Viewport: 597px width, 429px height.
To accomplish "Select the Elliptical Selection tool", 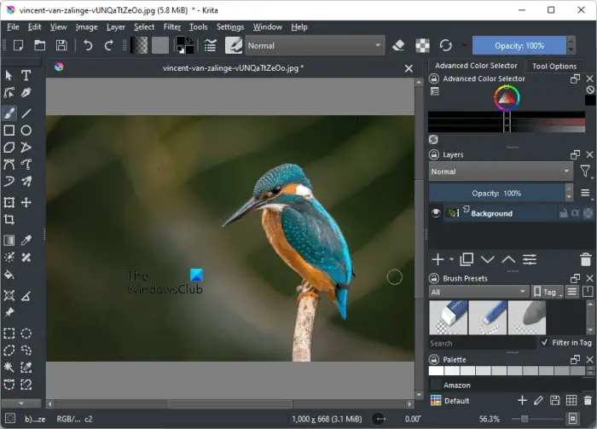I will click(x=26, y=333).
